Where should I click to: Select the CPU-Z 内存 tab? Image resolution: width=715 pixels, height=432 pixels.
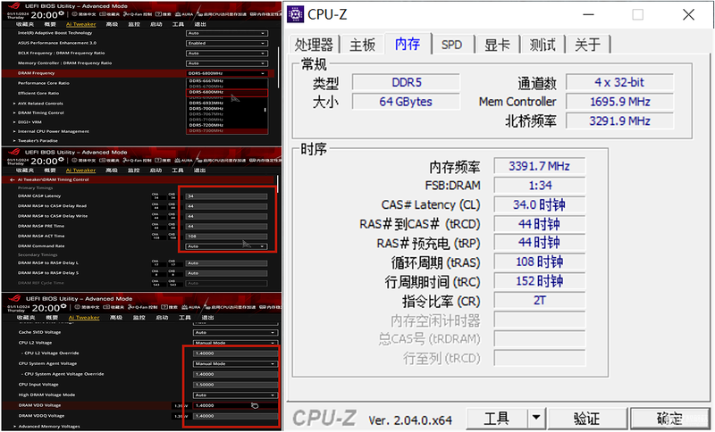[408, 44]
